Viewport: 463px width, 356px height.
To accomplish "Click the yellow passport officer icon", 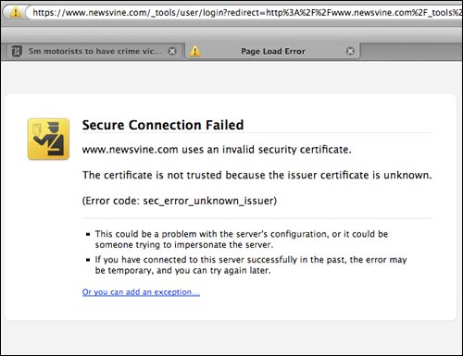I will pos(48,139).
